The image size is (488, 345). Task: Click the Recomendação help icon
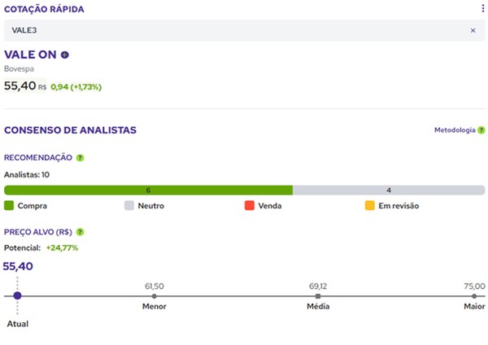[80, 158]
